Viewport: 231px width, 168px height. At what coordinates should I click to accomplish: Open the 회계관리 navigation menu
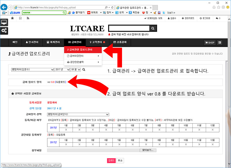coord(53,42)
